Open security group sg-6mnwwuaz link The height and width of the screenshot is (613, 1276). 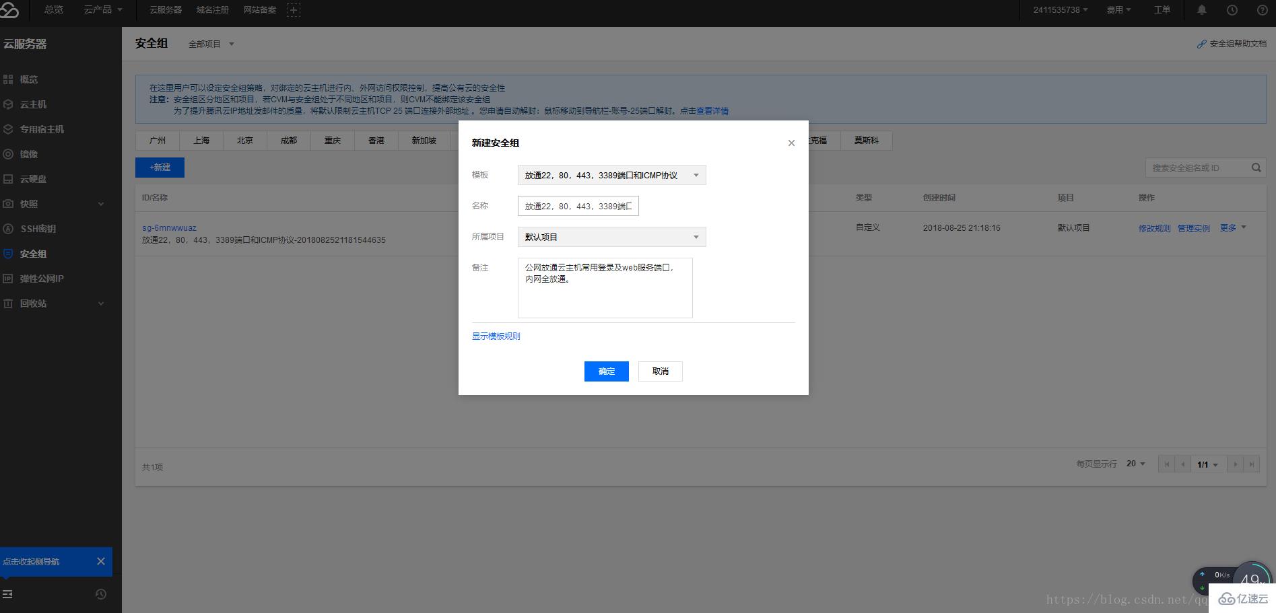tap(169, 227)
